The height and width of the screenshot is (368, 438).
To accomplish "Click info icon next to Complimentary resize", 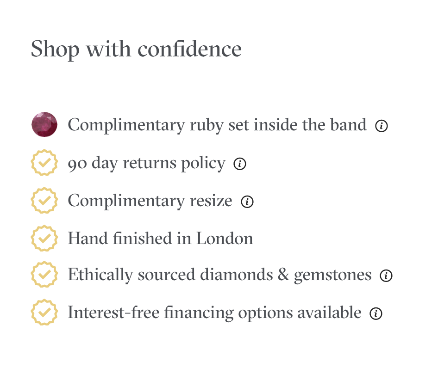I will pos(247,202).
